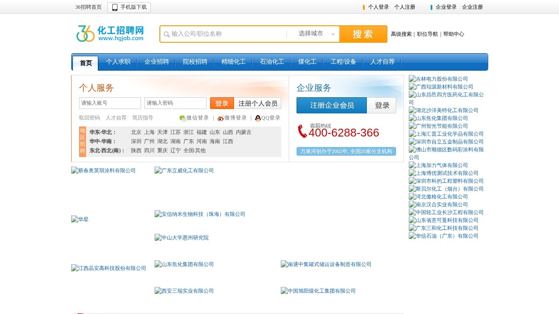Click the WeChat icon for 微信登录
Viewport: 559px width, 314px height.
[183, 118]
